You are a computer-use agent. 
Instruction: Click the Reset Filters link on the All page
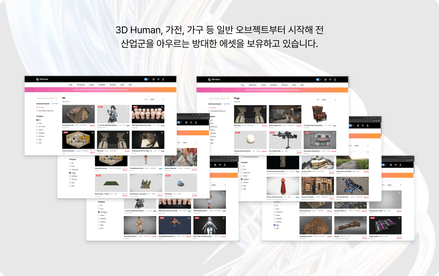click(x=55, y=104)
